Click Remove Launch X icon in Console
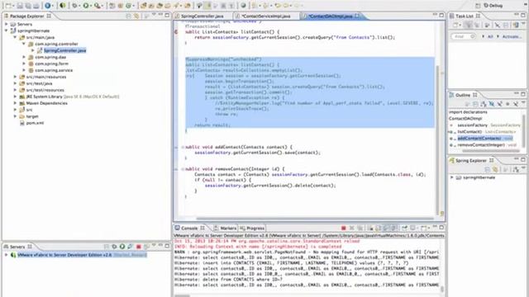Viewport: 529px width, 297px height. coord(352,228)
